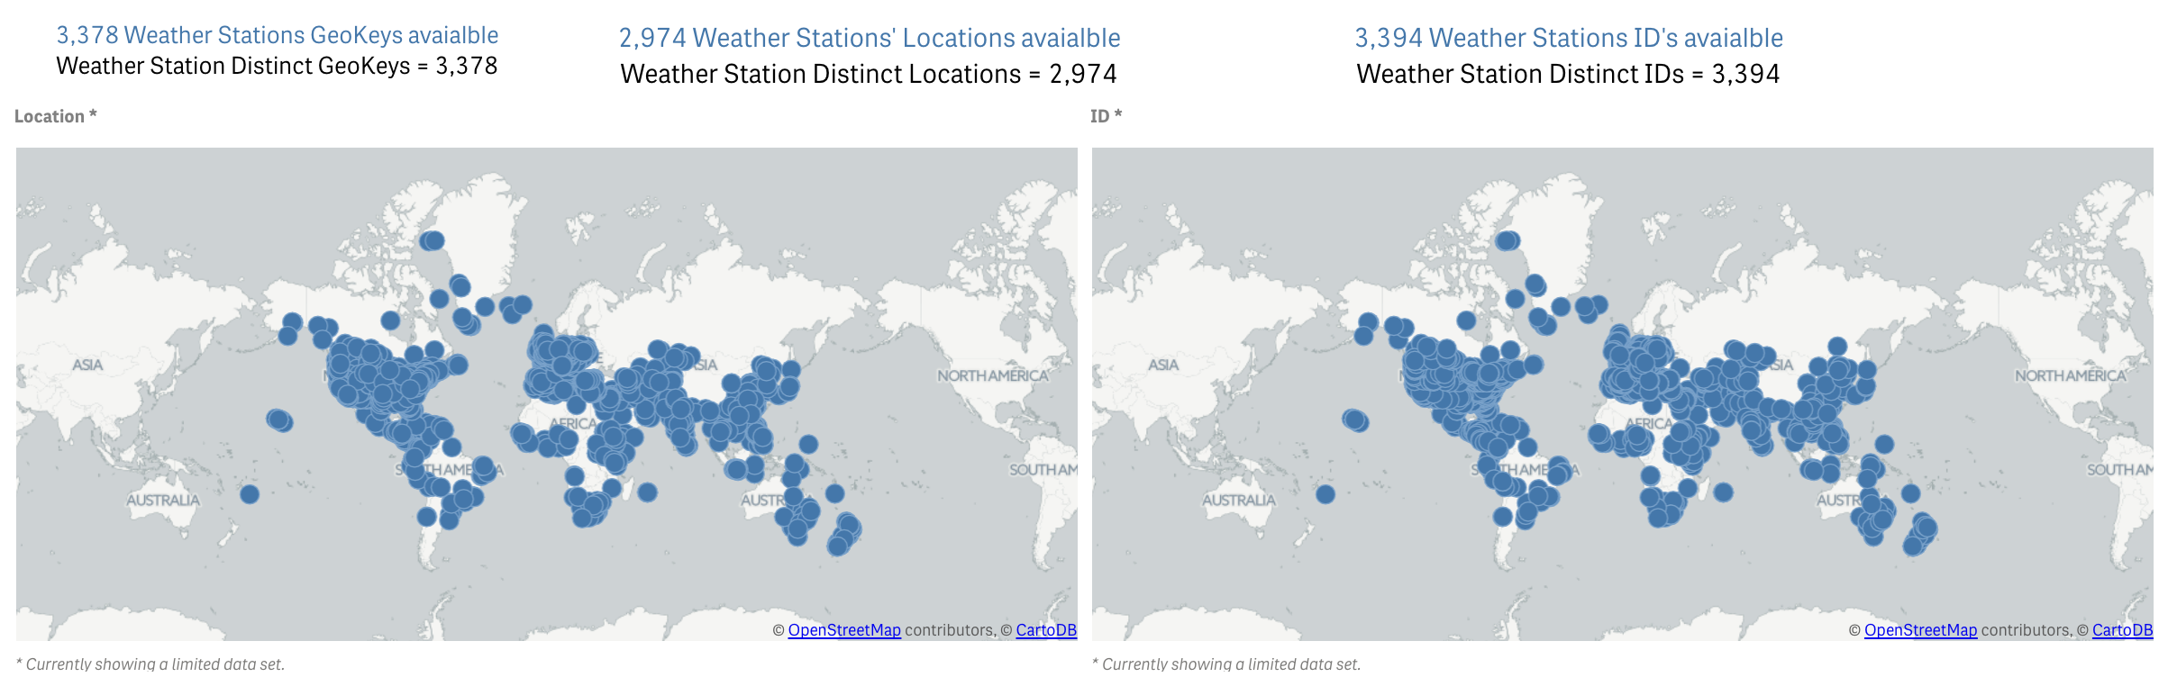Click the Distinct Locations = 2,974 KPI text
The width and height of the screenshot is (2168, 686).
coord(869,74)
